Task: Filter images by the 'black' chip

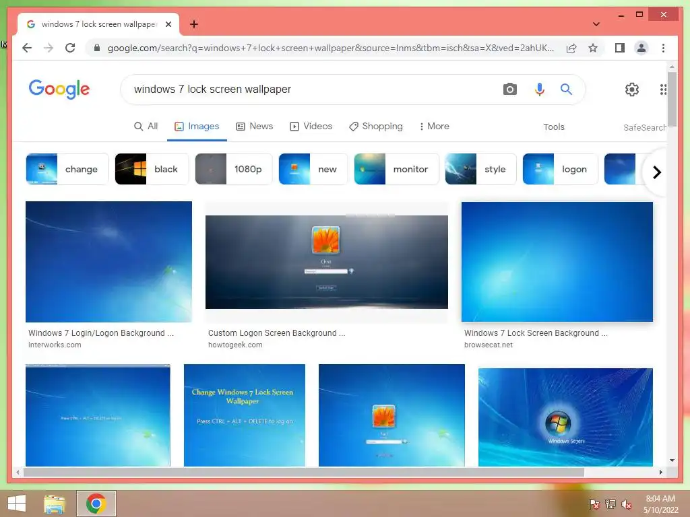Action: coord(152,169)
